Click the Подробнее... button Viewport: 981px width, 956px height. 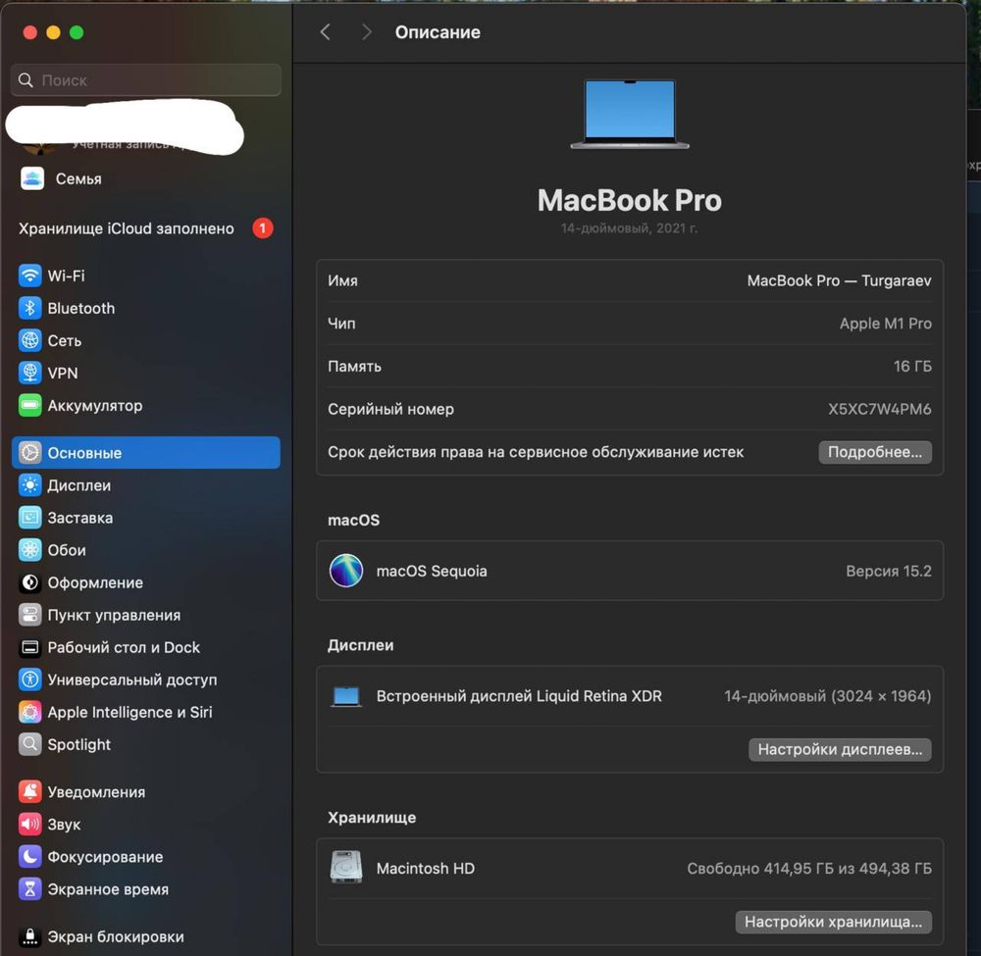(x=875, y=452)
